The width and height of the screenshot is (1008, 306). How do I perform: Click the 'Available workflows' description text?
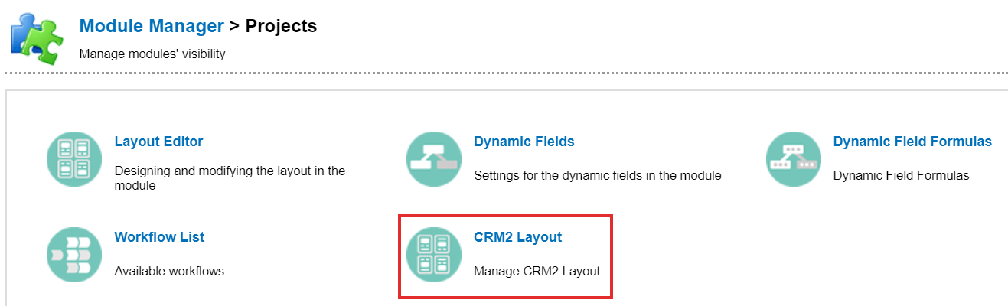pos(169,271)
